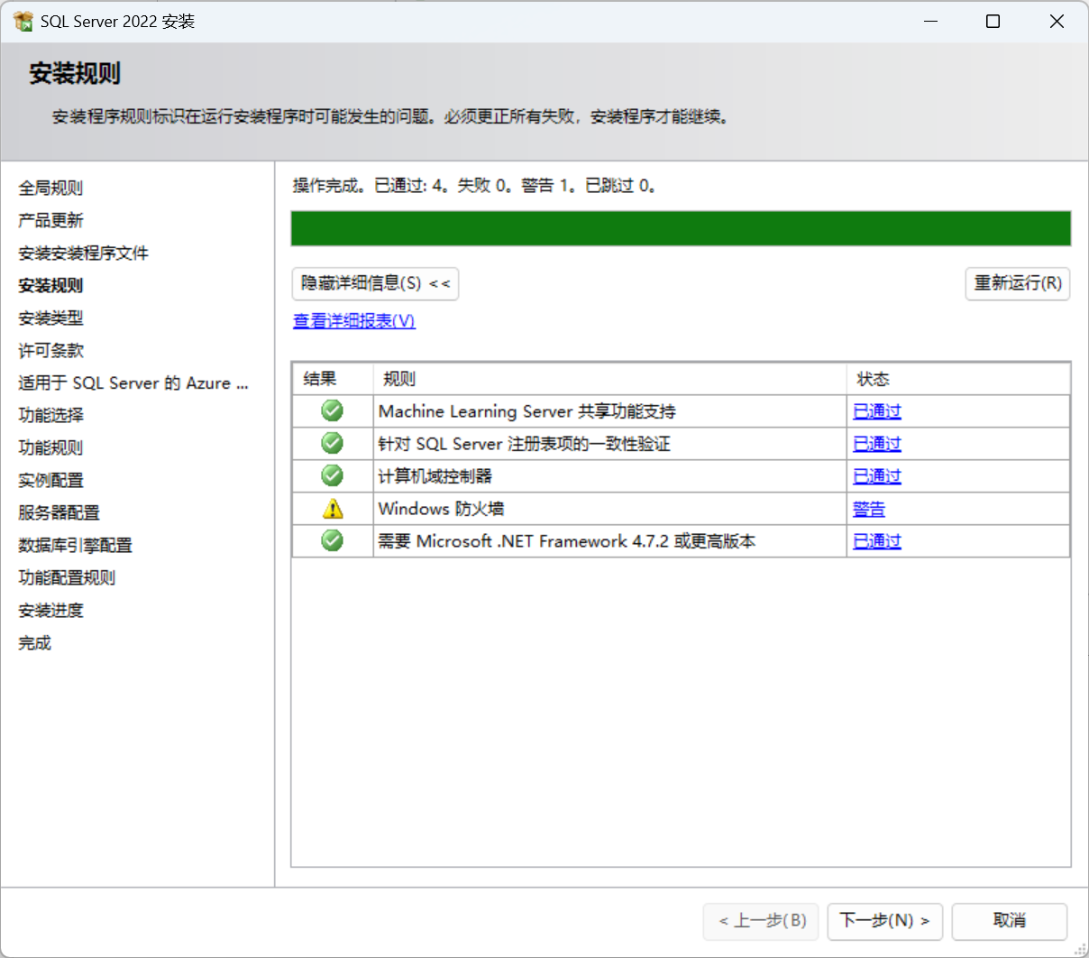Open 查看详细报表(V) link
The height and width of the screenshot is (958, 1089).
354,321
